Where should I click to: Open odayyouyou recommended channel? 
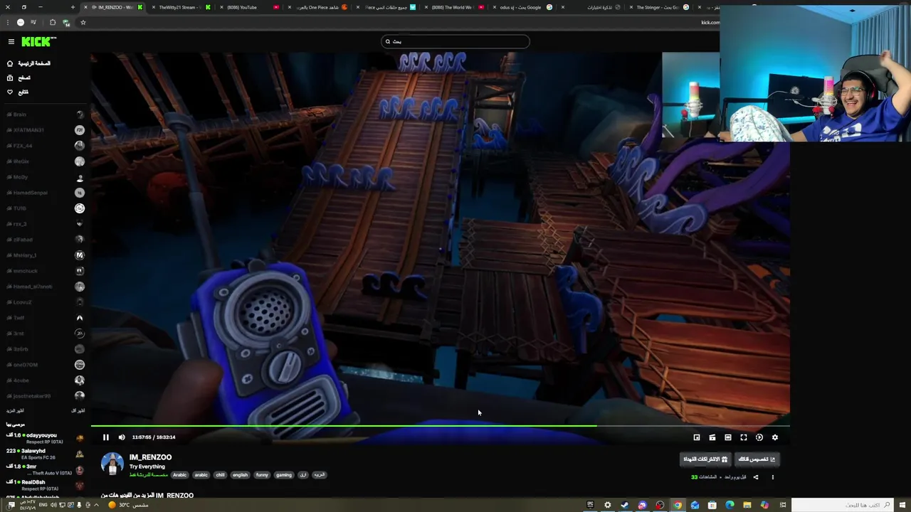click(x=45, y=438)
